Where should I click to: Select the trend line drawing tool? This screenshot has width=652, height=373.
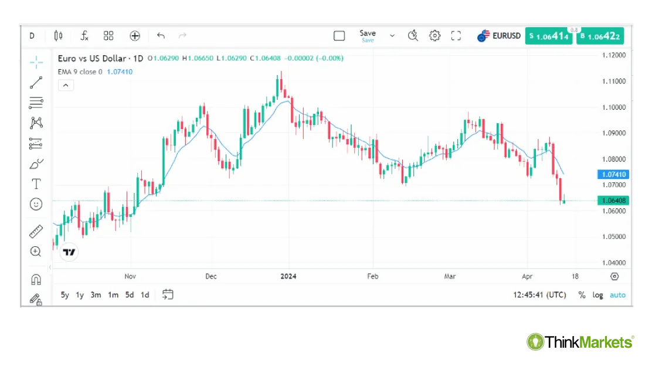pos(36,82)
